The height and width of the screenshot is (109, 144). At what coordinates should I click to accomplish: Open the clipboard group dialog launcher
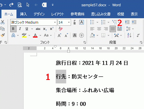click(x=6, y=42)
